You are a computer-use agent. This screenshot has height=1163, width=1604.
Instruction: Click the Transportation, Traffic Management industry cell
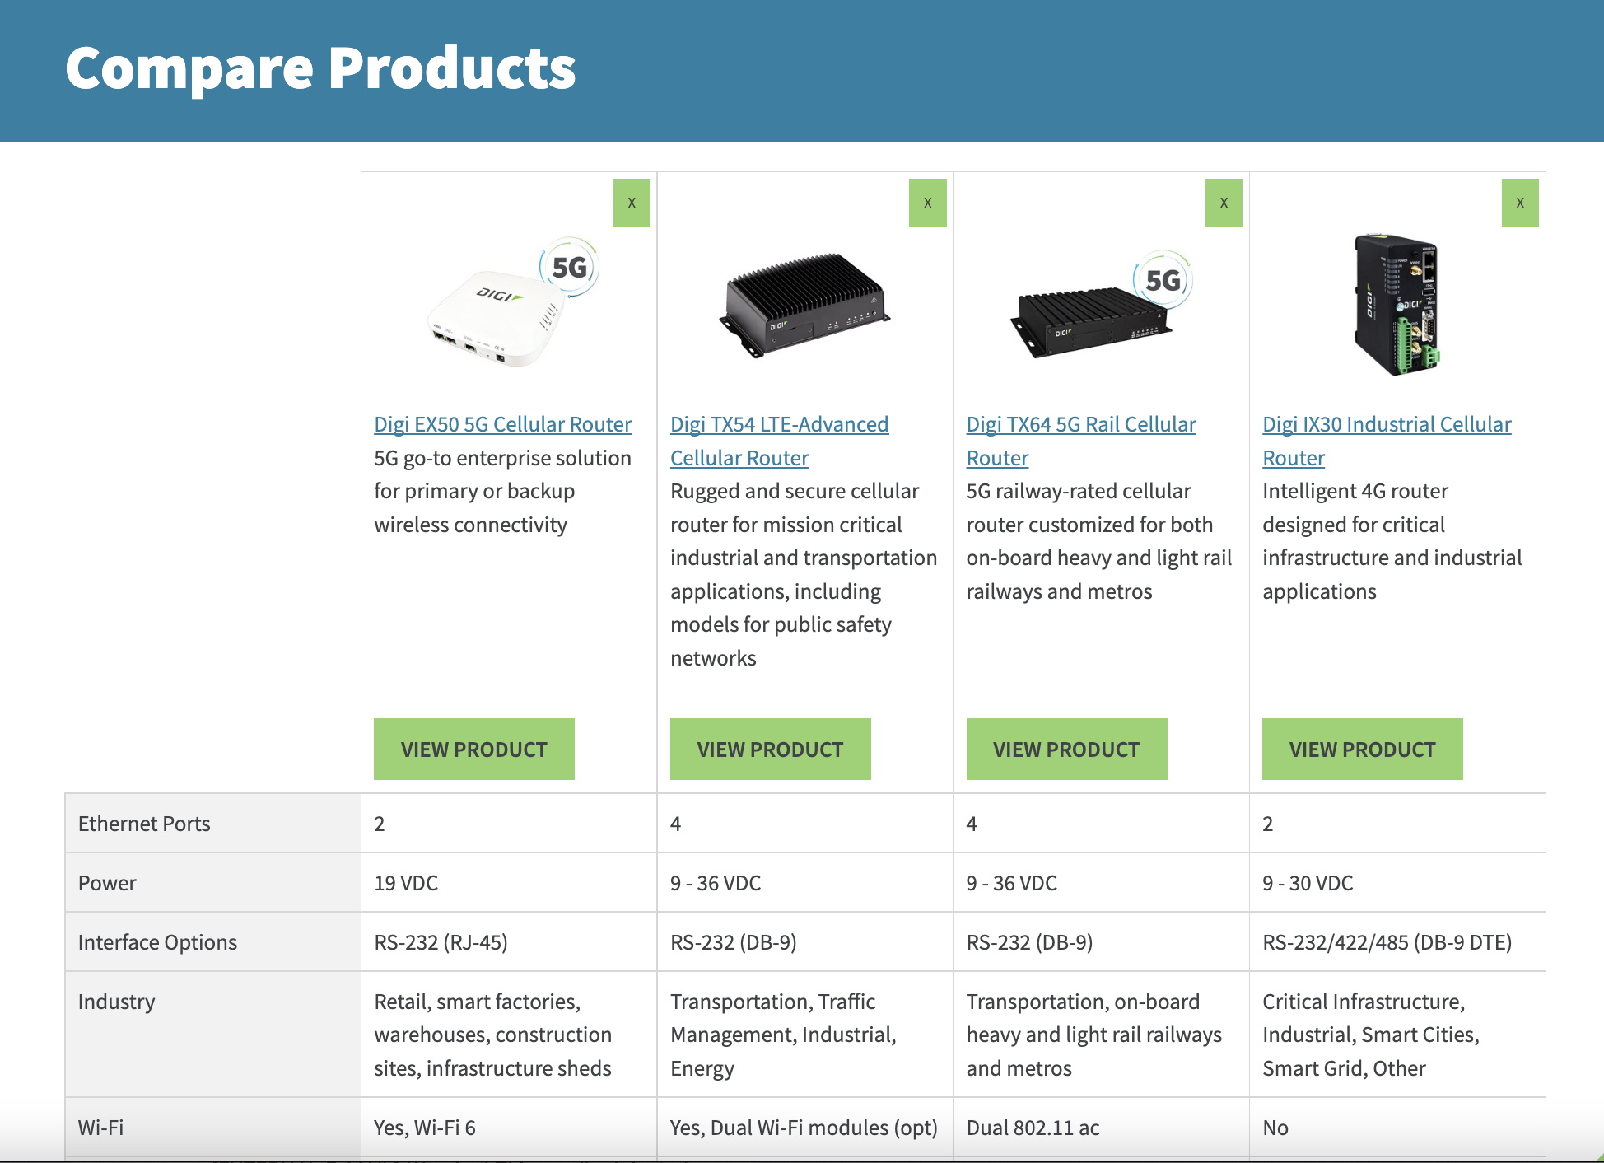coord(804,1035)
